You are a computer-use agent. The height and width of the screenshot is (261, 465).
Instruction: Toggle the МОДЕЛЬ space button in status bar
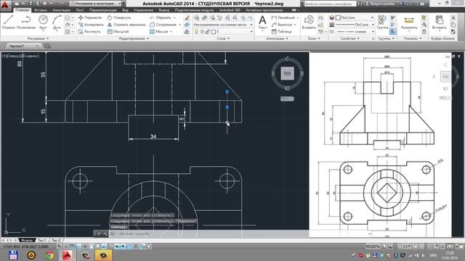tap(373, 246)
